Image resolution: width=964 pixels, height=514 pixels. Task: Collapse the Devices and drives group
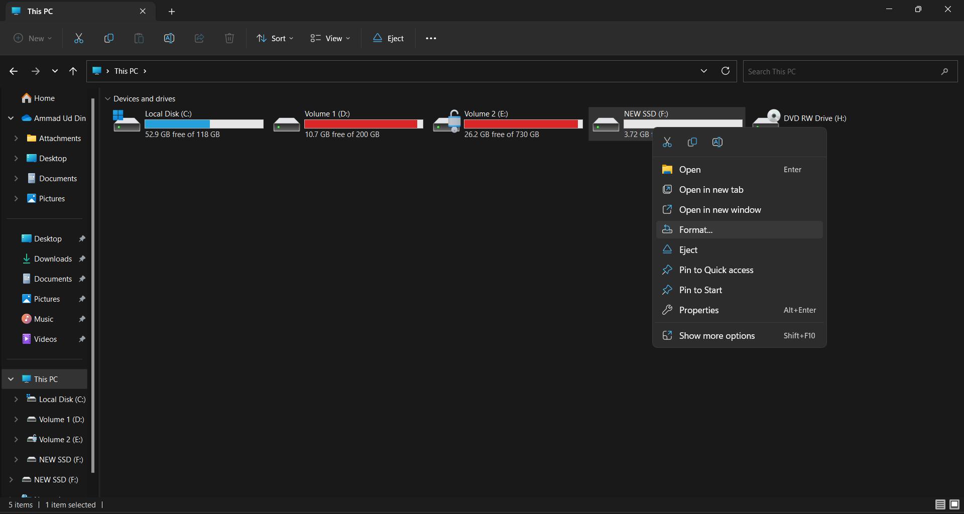pos(107,99)
